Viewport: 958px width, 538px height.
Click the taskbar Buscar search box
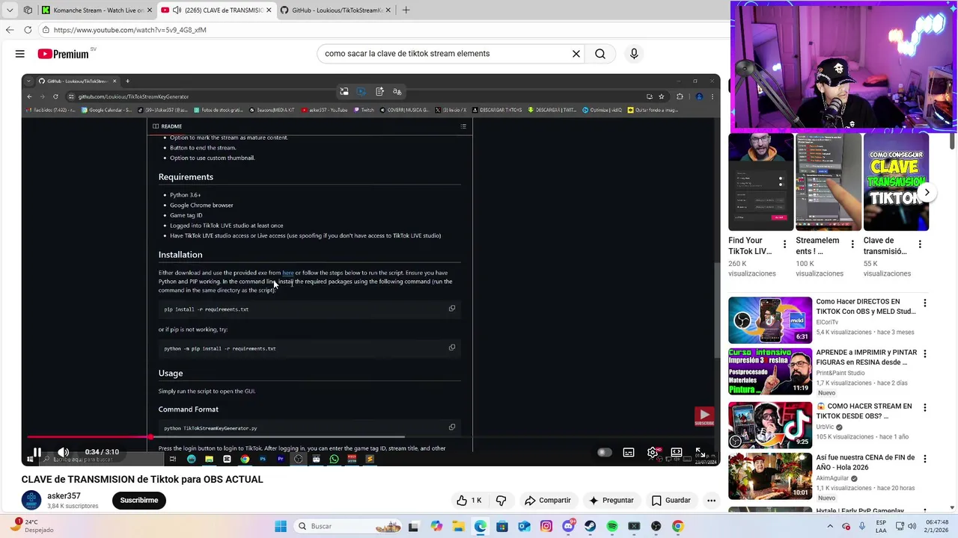click(x=349, y=526)
